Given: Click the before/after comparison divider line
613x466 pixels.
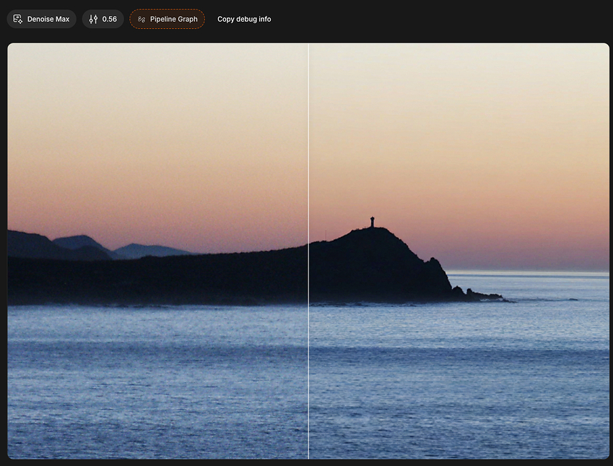Looking at the screenshot, I should (x=308, y=251).
